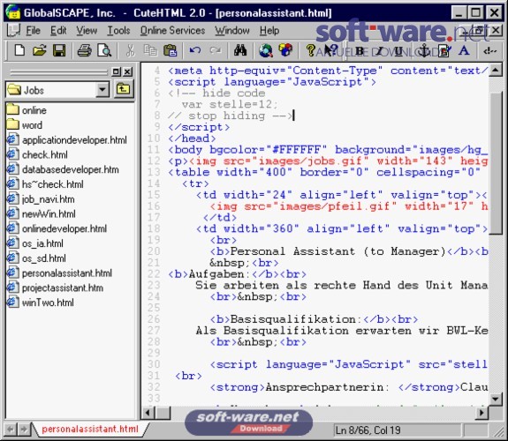Viewport: 508px width, 441px height.
Task: Insert an anchor with the anchor icon
Action: 423,51
